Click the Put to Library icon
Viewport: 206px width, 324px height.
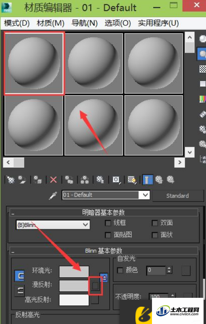(x=100, y=180)
